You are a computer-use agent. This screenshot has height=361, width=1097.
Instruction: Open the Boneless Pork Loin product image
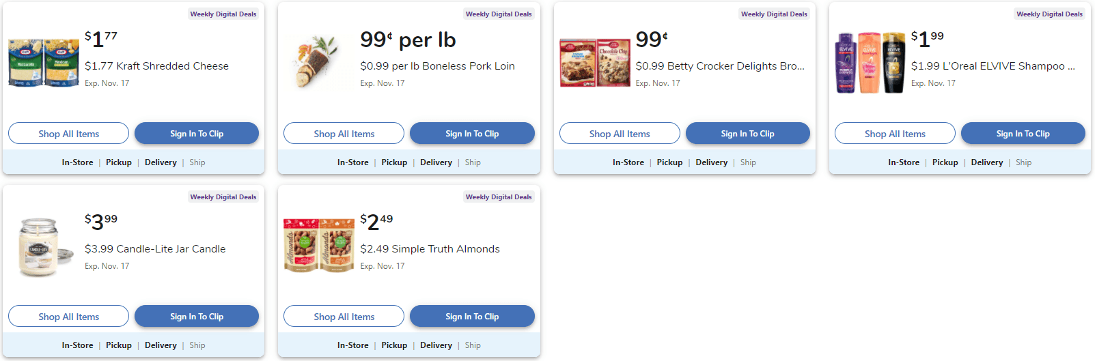(x=319, y=63)
